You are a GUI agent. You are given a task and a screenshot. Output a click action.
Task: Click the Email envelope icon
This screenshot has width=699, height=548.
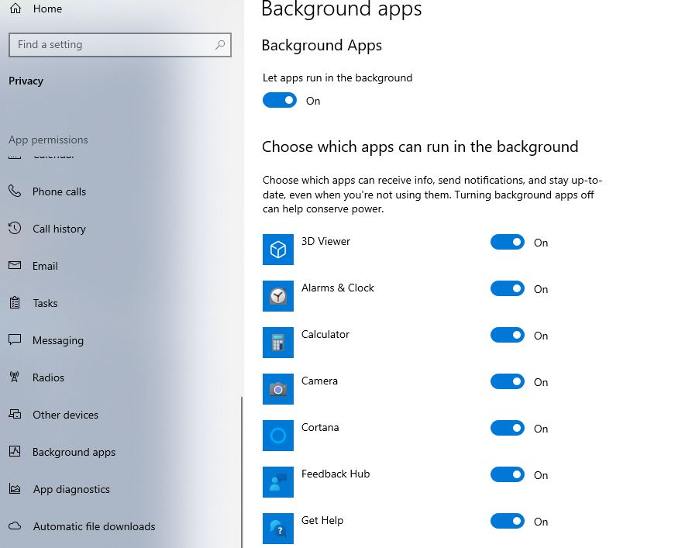(x=15, y=265)
